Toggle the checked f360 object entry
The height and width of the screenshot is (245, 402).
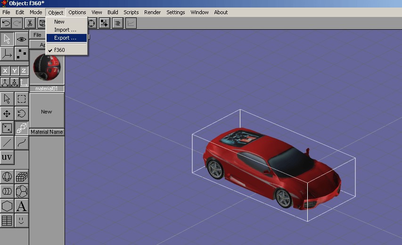click(x=59, y=50)
